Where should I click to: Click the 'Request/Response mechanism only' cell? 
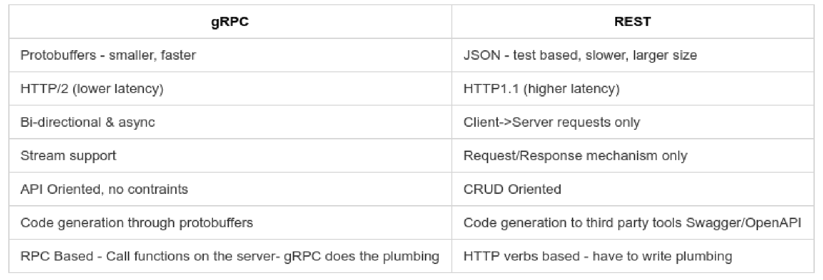click(633, 156)
